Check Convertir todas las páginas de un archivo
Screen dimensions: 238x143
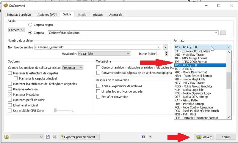click(x=98, y=73)
